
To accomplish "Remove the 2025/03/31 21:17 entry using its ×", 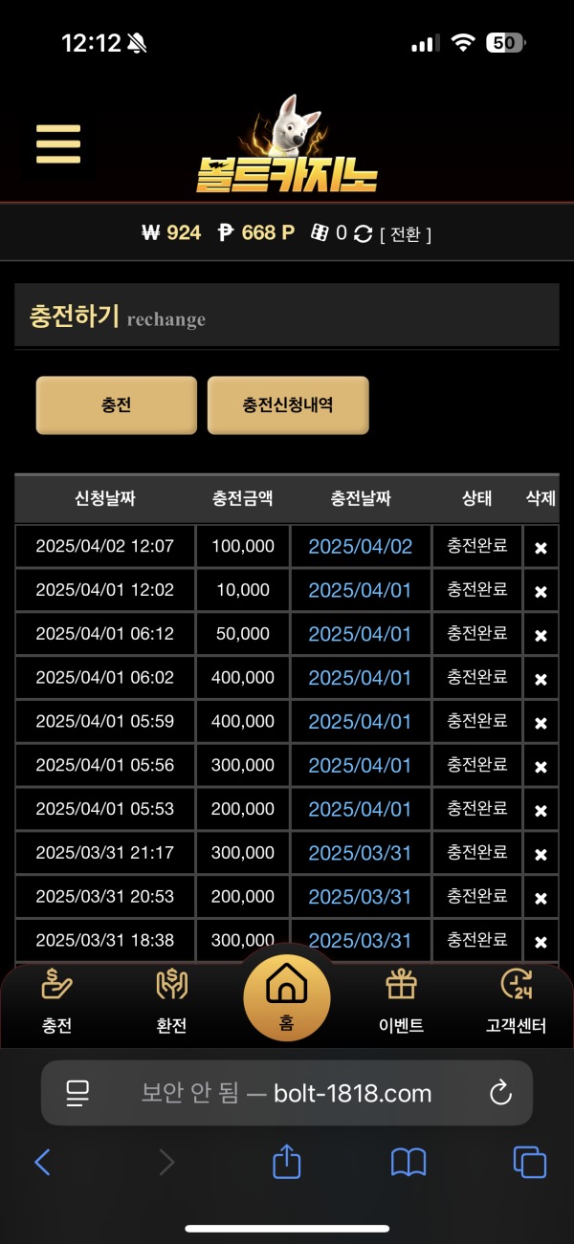I will [541, 852].
